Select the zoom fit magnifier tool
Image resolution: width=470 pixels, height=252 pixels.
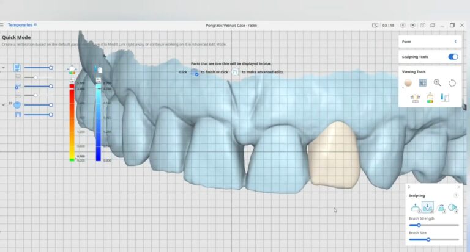pos(437,83)
